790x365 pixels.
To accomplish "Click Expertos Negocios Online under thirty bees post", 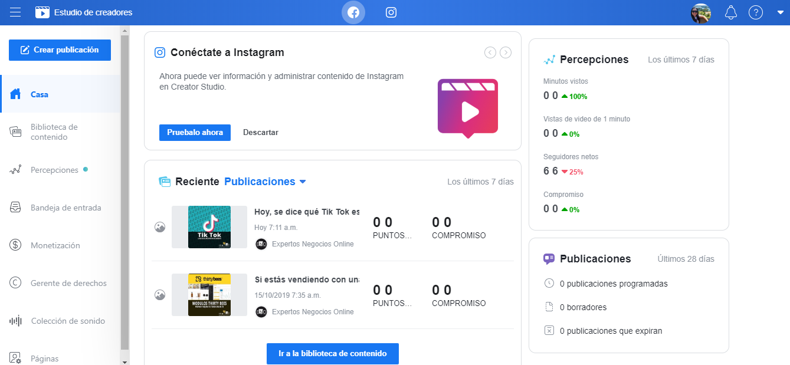I will [313, 312].
